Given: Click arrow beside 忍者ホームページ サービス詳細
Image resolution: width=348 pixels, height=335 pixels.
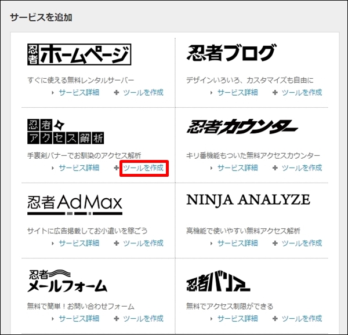Looking at the screenshot, I should pos(53,93).
